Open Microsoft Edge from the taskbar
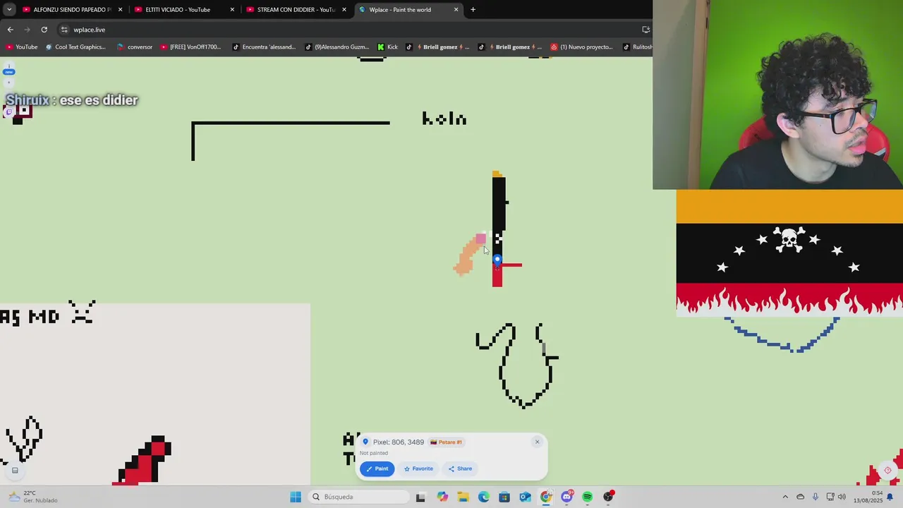 (x=483, y=497)
